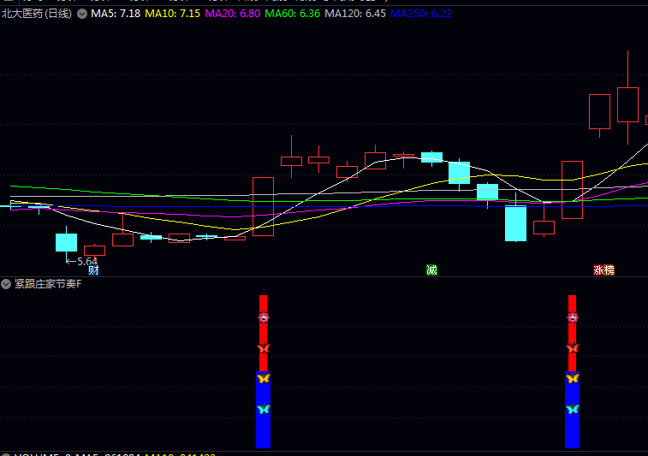Open the dropdown next to 北大医药(日线)

(82, 14)
